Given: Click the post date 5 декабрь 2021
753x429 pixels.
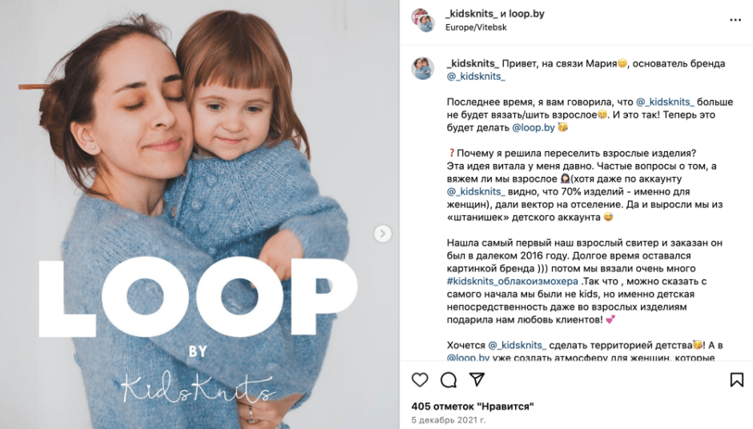Looking at the screenshot, I should (x=449, y=419).
